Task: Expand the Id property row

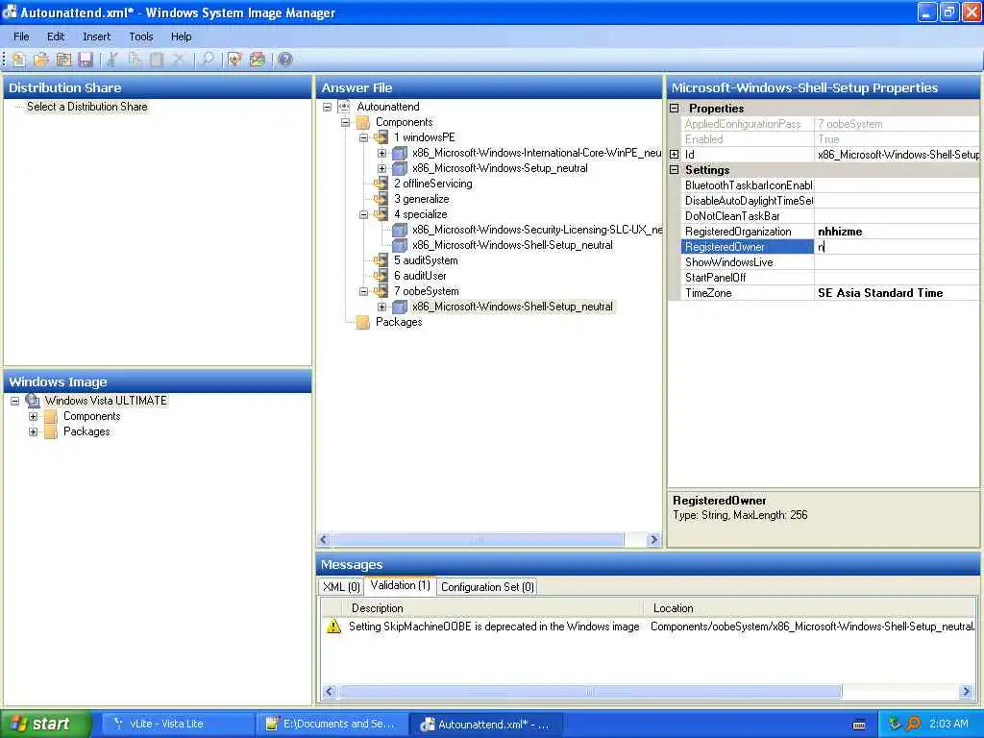Action: pos(674,155)
